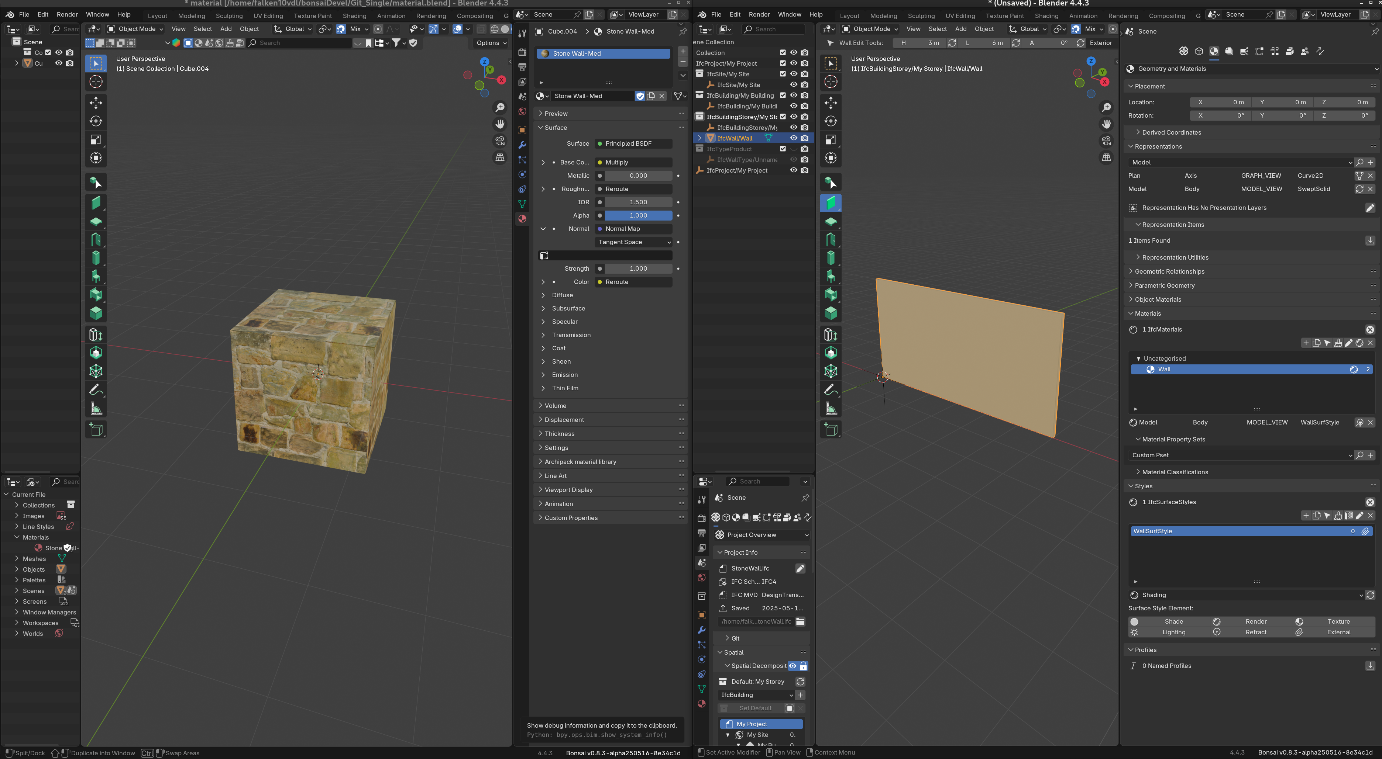Open Tangent Space dropdown
This screenshot has width=1382, height=759.
point(633,242)
